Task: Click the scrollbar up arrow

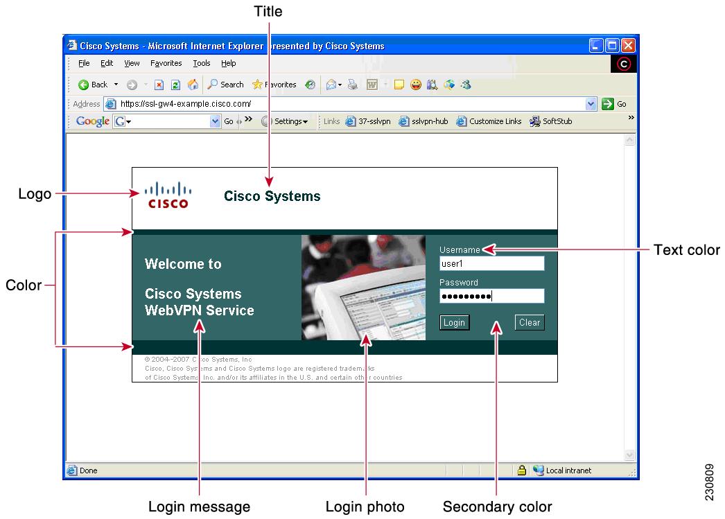Action: (630, 139)
